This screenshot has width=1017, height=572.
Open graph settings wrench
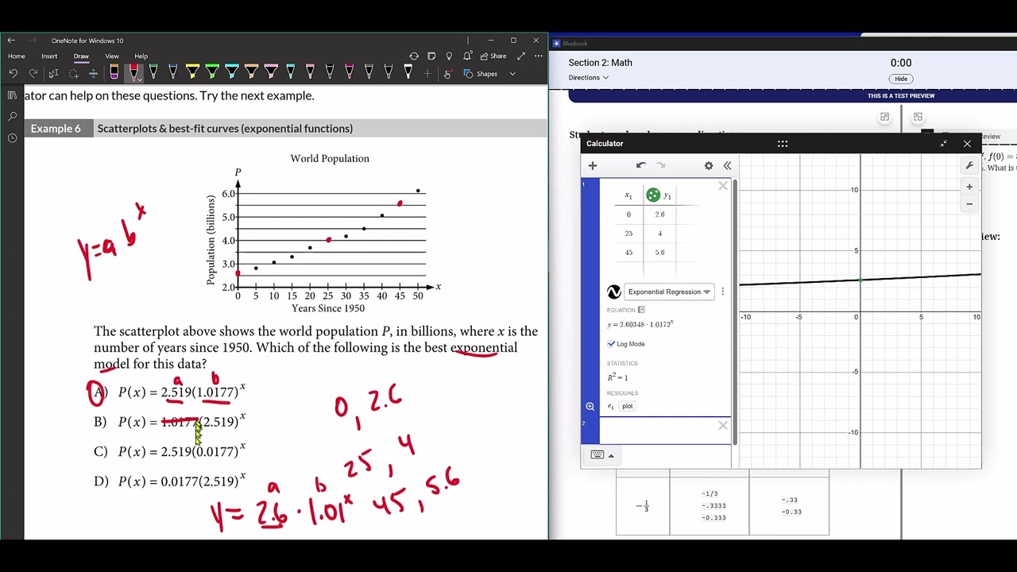[x=969, y=166]
